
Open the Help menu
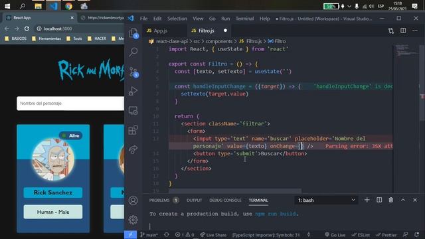264,19
